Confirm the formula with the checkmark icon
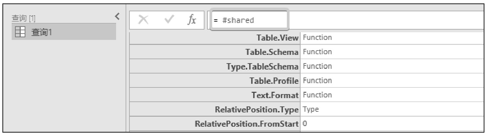Image resolution: width=488 pixels, height=136 pixels. click(x=169, y=21)
